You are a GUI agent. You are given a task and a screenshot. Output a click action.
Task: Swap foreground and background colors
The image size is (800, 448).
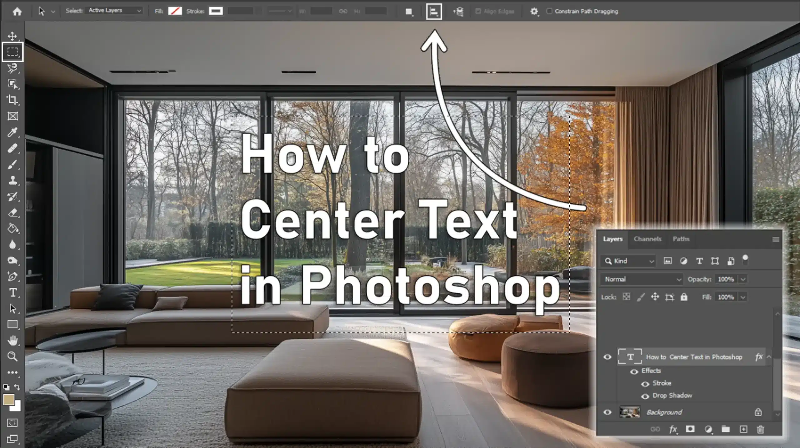click(x=17, y=387)
